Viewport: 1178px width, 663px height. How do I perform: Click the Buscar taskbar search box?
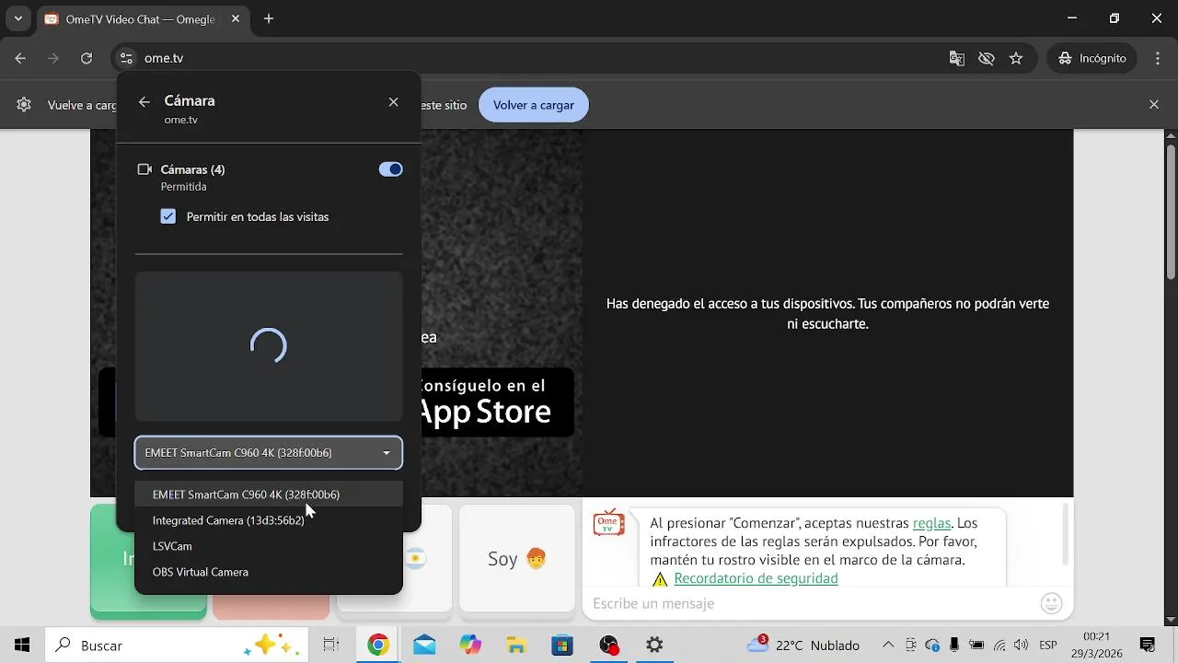pos(179,646)
